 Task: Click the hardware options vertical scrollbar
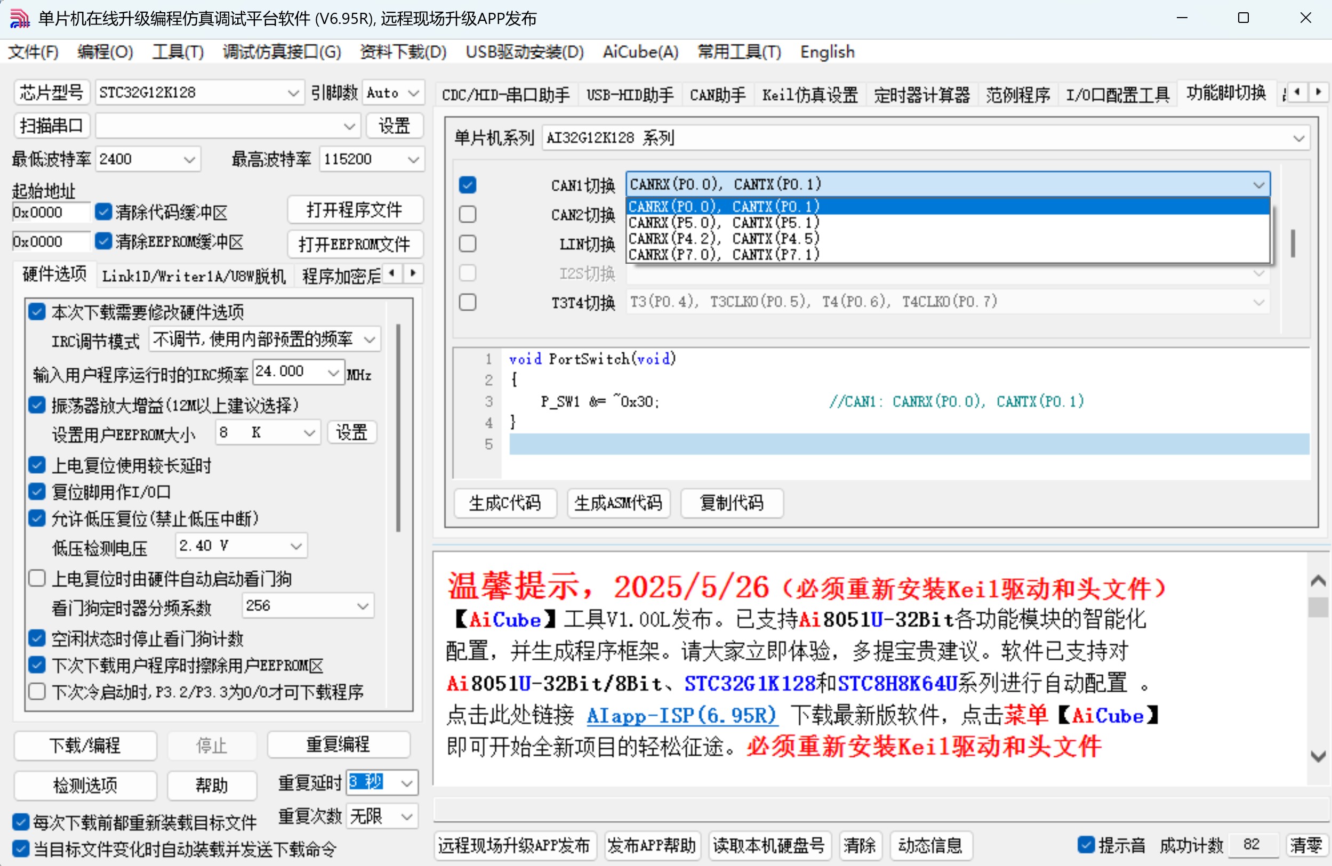point(398,428)
